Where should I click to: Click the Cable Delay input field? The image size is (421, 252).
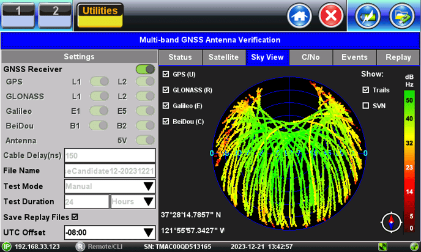tap(110, 155)
